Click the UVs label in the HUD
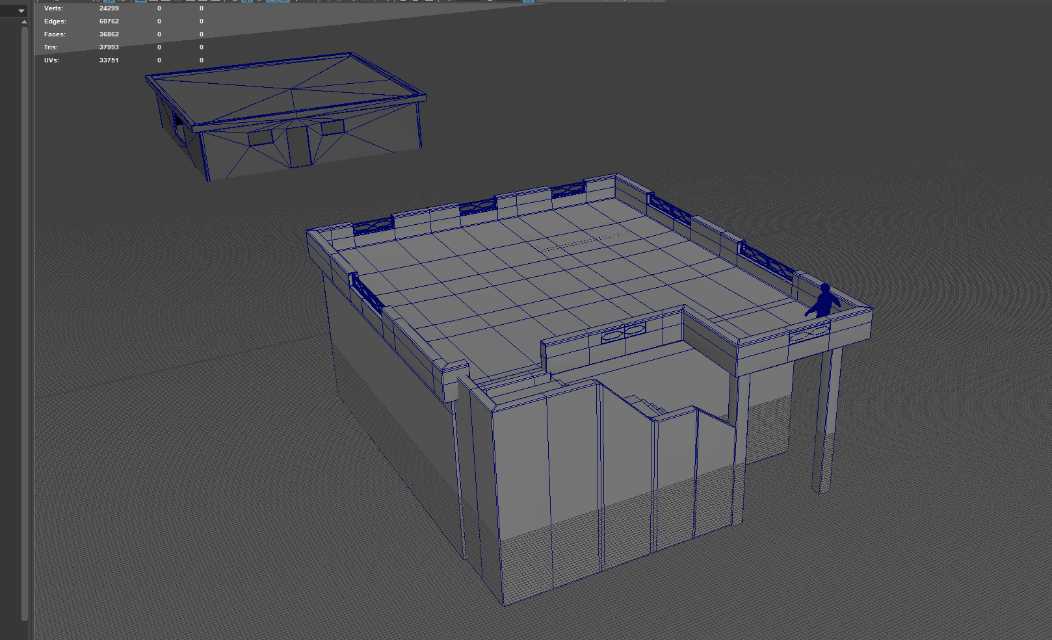This screenshot has width=1052, height=640. [51, 60]
